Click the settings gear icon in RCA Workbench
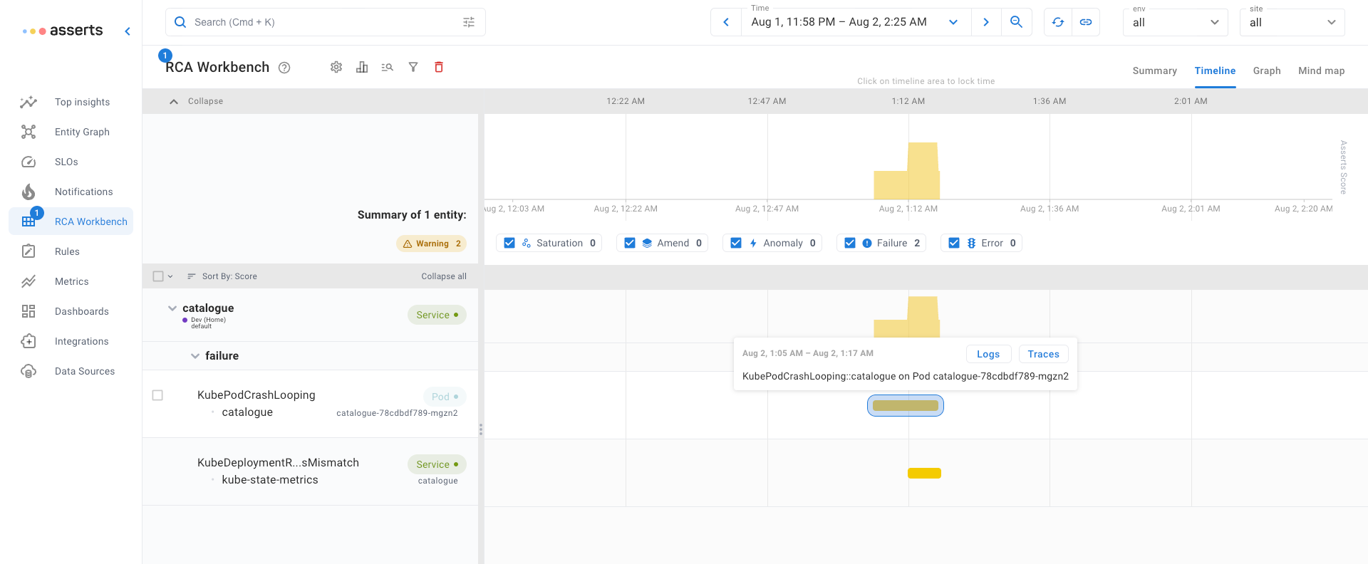 click(336, 67)
